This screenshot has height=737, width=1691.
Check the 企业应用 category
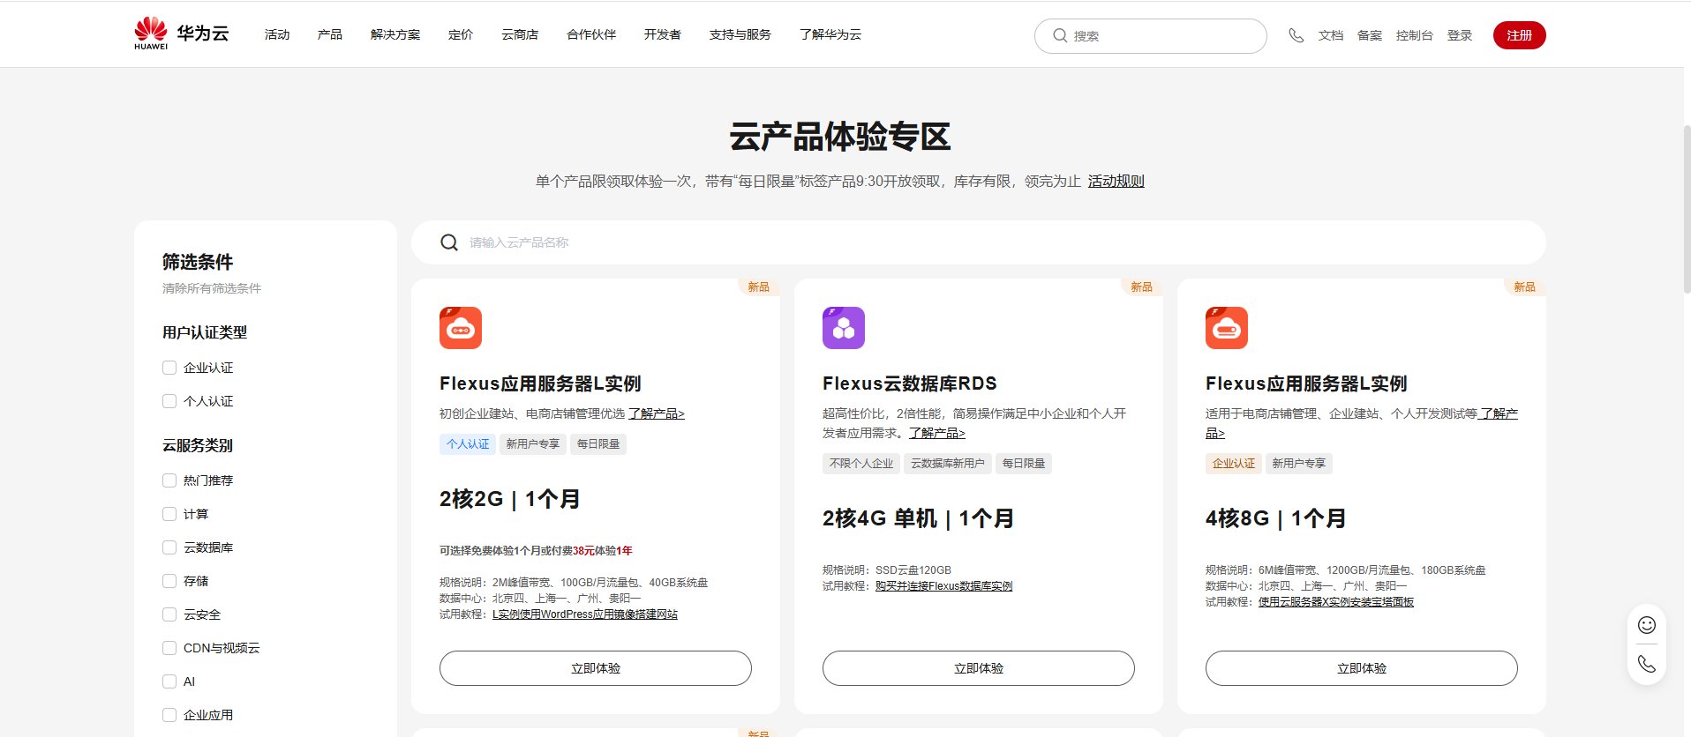[169, 715]
